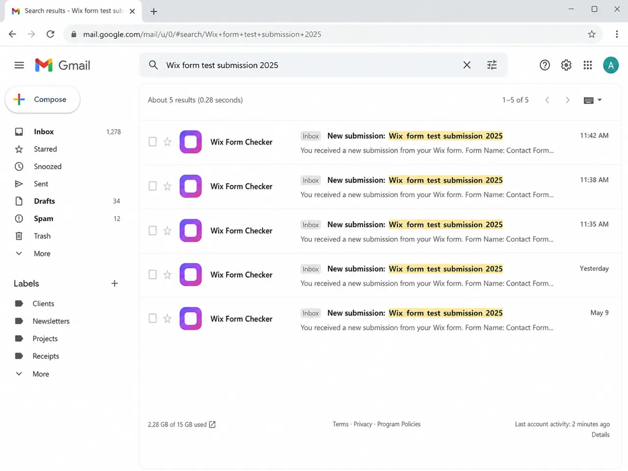
Task: Open the Support help icon
Action: click(545, 65)
